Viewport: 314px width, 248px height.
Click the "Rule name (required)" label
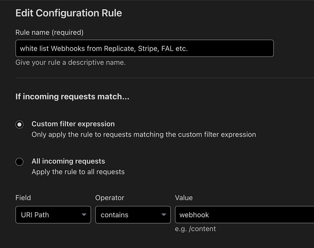pos(49,32)
